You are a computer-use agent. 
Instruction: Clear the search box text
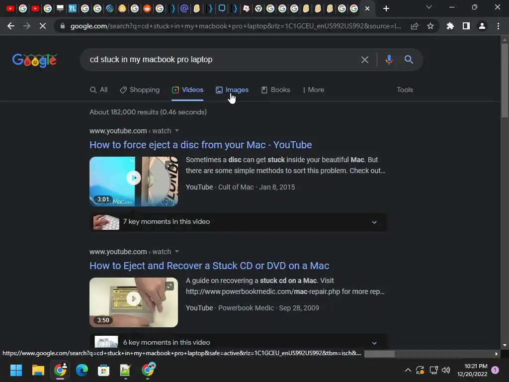365,60
